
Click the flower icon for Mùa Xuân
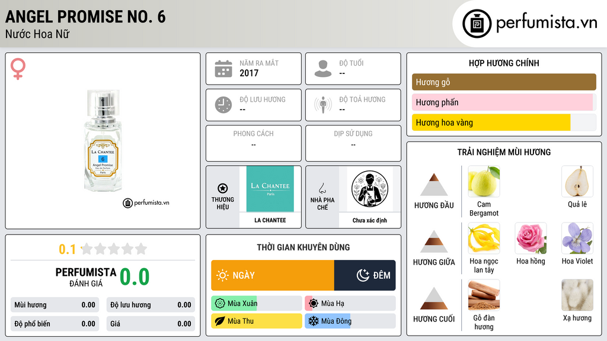point(220,304)
